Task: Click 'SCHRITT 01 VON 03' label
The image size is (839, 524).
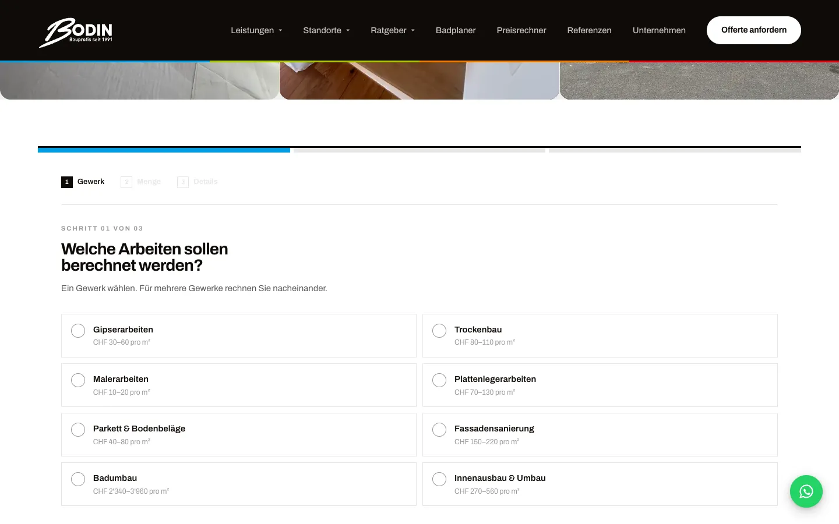Action: point(102,228)
